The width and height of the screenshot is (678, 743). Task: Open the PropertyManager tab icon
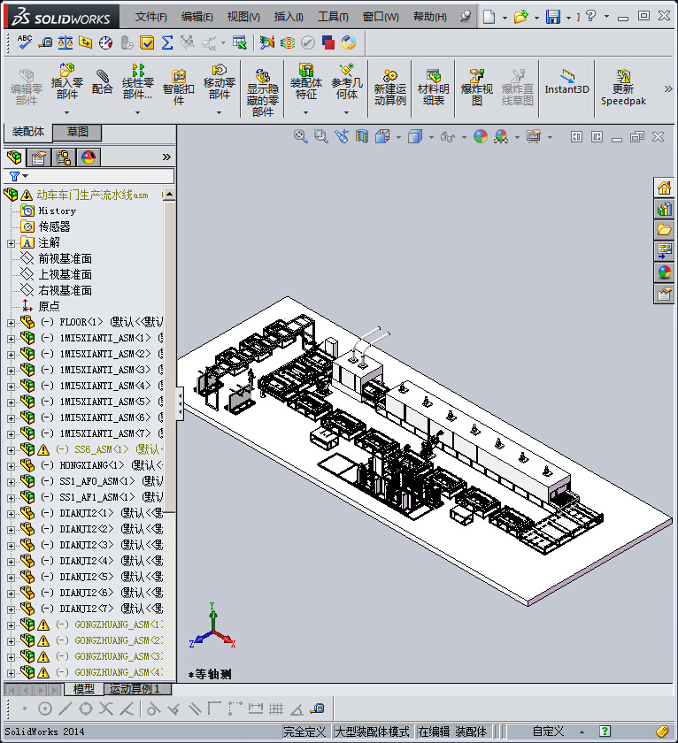click(38, 157)
